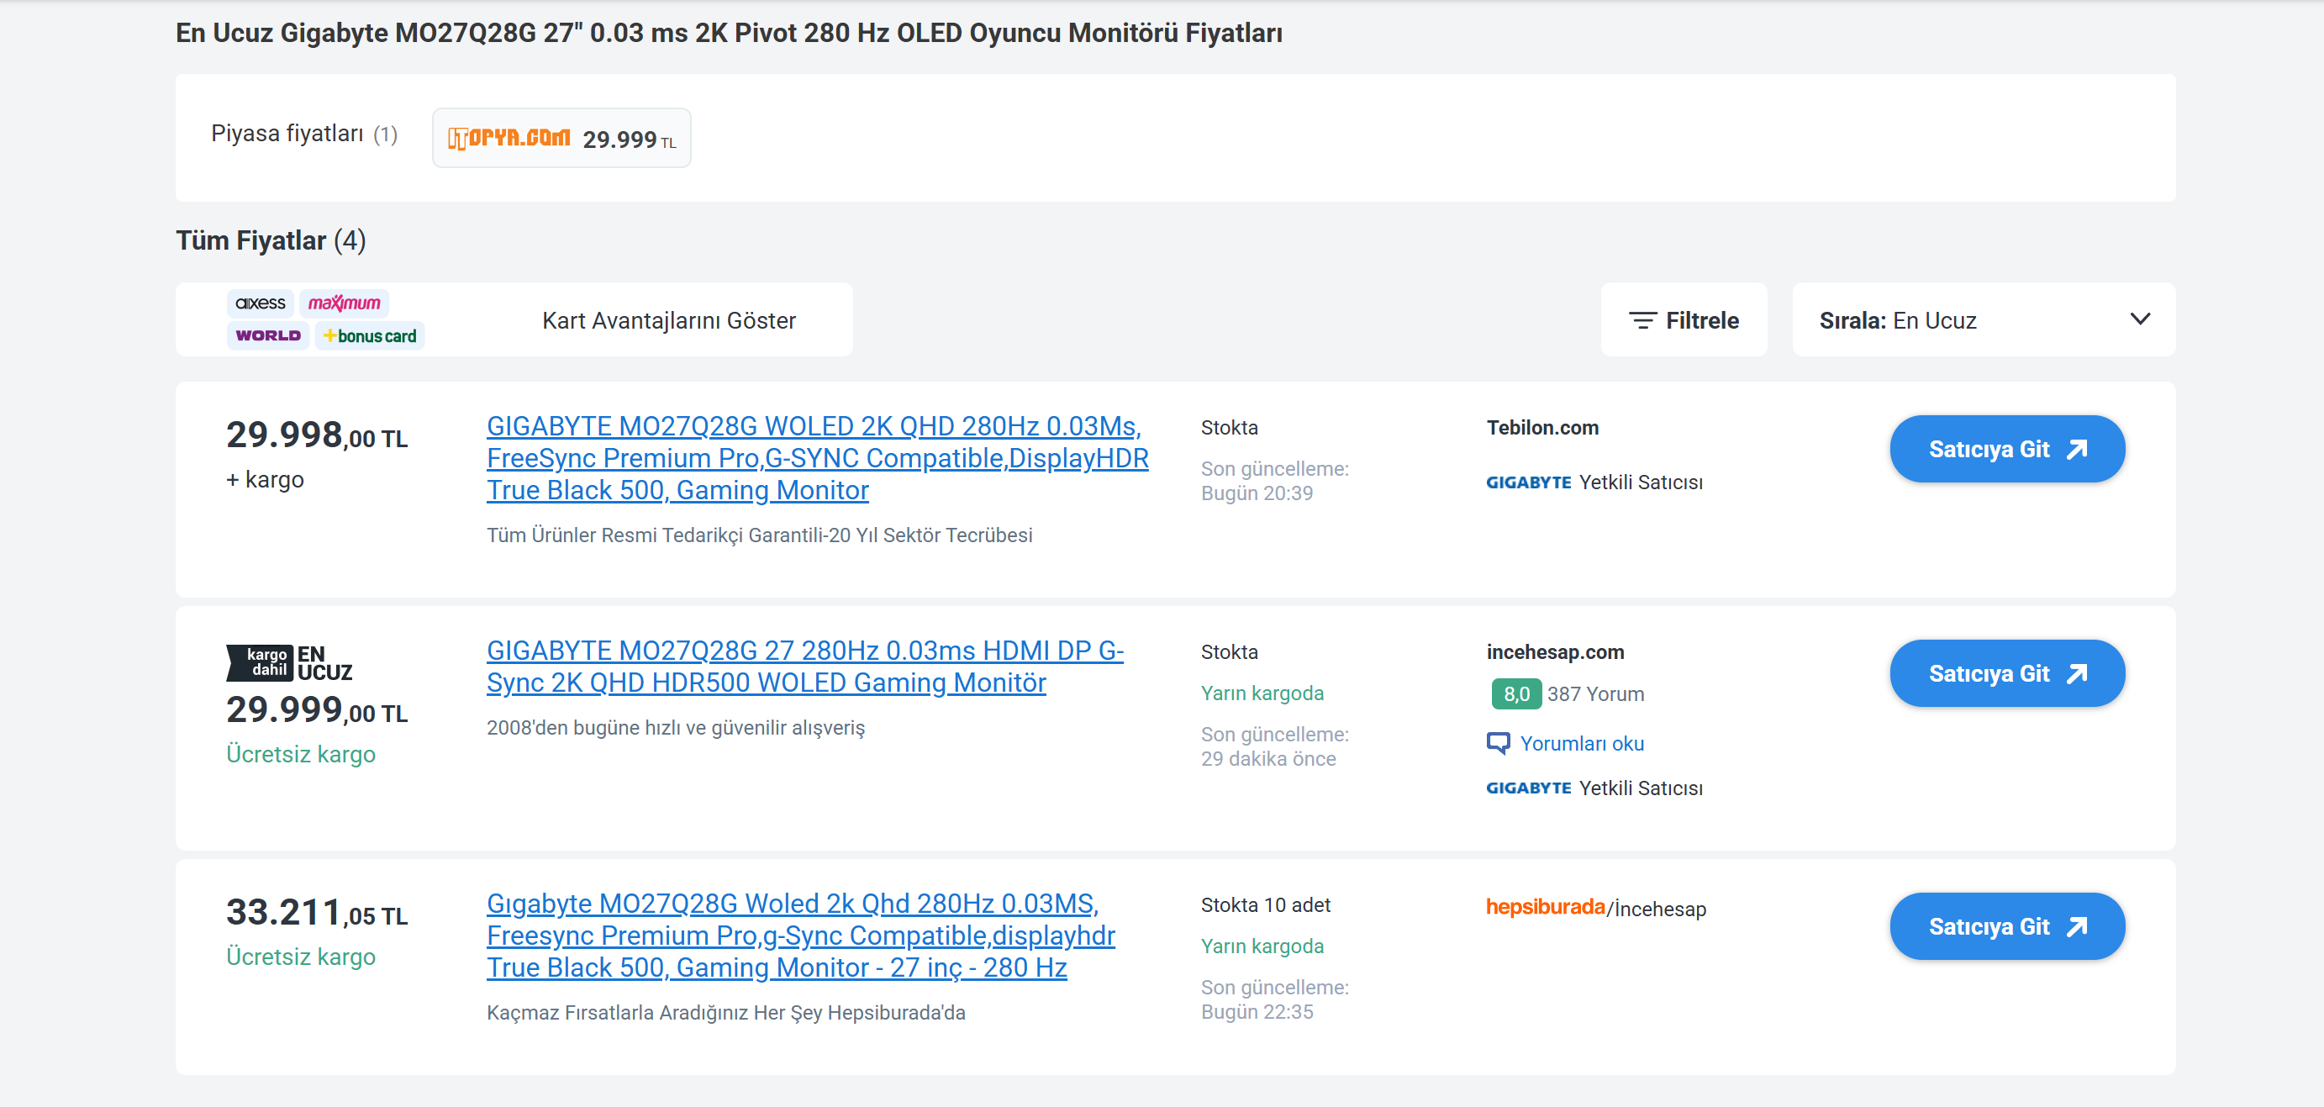Click the 'Kaçmaz Fırsatlarla Aradığınız Her Şey' description

tap(725, 1013)
